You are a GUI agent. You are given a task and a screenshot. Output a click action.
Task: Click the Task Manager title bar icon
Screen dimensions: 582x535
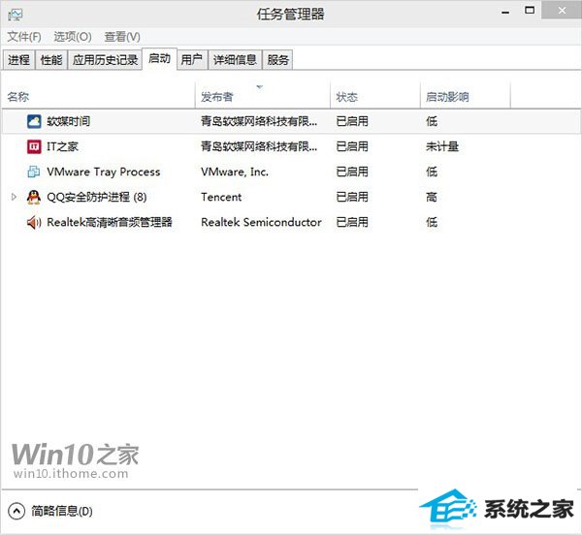point(16,15)
